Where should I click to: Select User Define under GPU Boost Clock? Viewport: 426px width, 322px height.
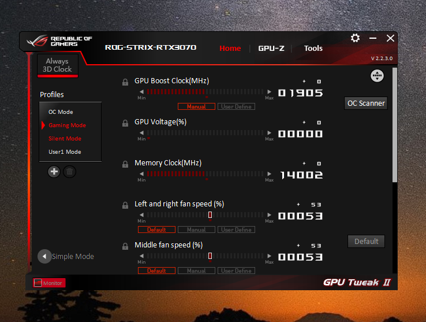coord(236,106)
